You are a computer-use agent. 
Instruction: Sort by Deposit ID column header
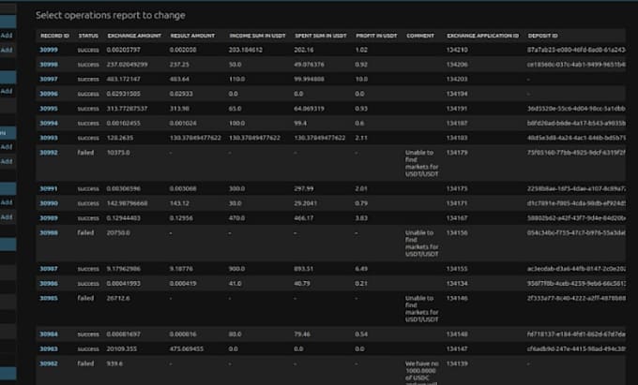click(543, 36)
